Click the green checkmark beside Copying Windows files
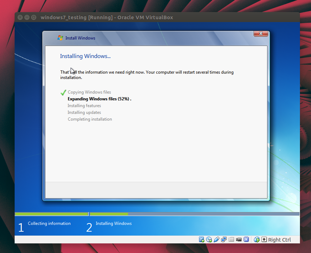This screenshot has width=311, height=253. pos(63,93)
